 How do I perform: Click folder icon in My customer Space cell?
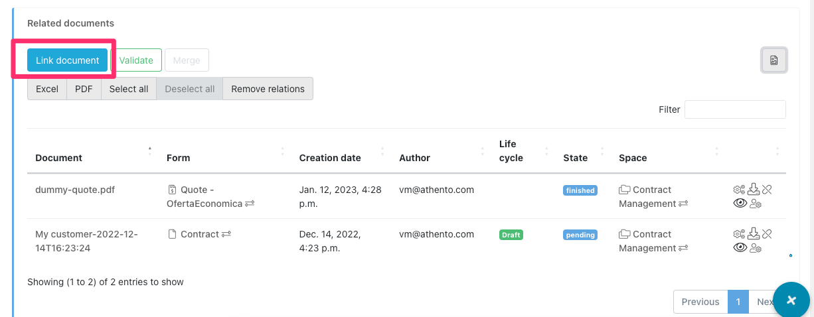click(625, 234)
